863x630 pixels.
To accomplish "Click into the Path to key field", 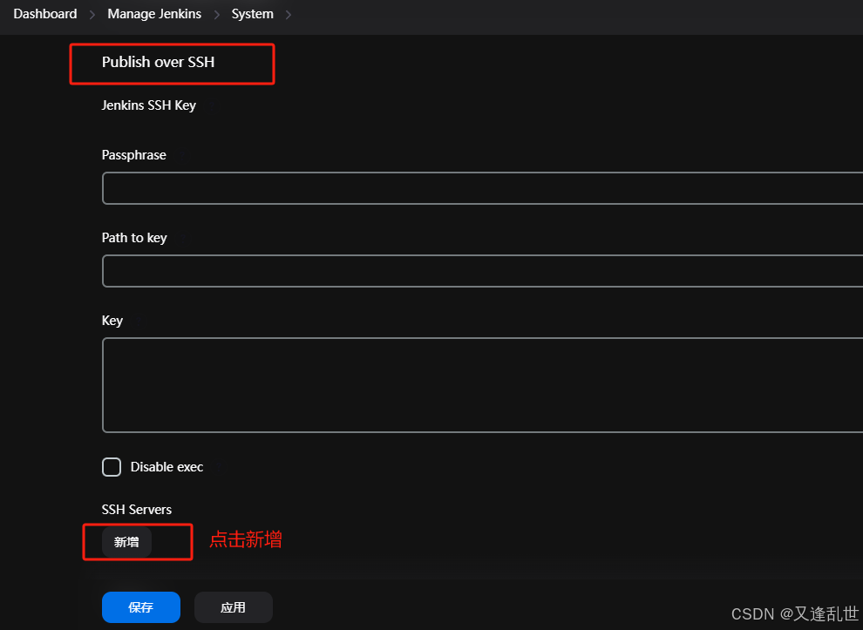I will [x=482, y=271].
